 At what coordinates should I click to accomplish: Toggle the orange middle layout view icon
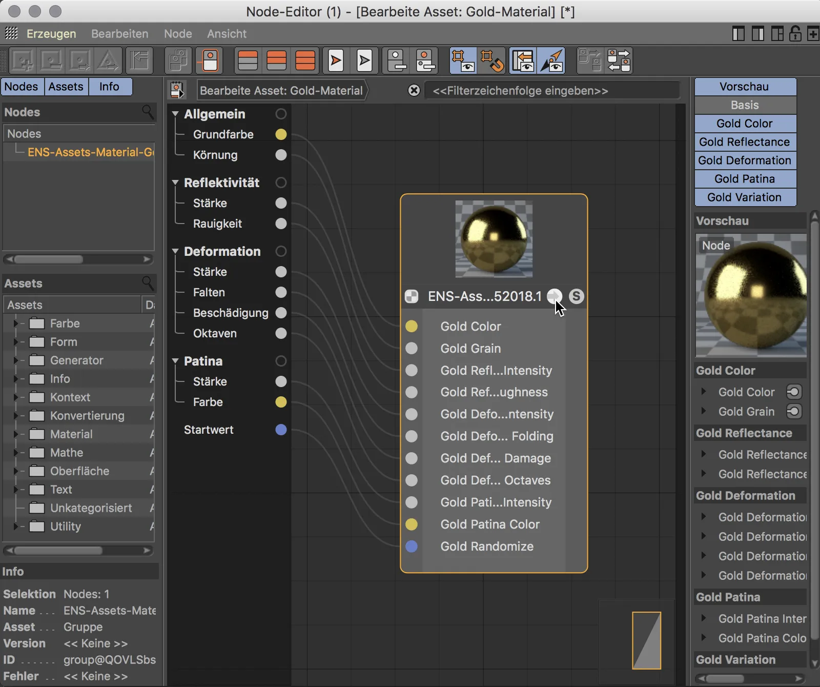pyautogui.click(x=277, y=60)
